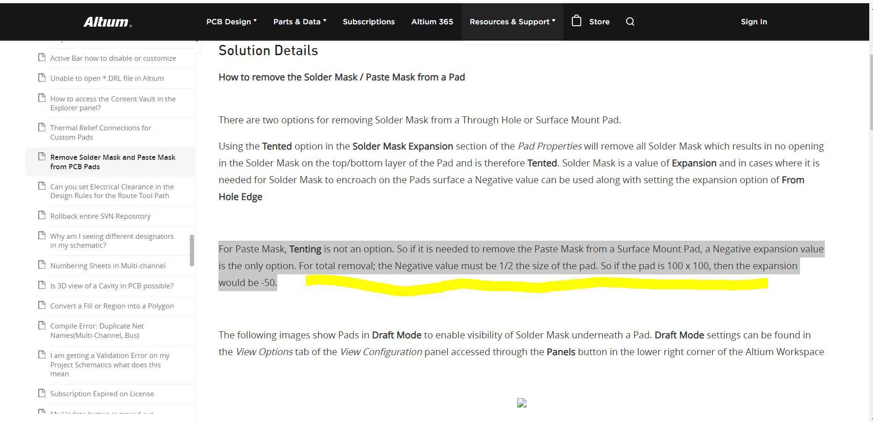The height and width of the screenshot is (422, 873).
Task: Click the sidebar list scrollbar thumb
Action: click(x=192, y=250)
